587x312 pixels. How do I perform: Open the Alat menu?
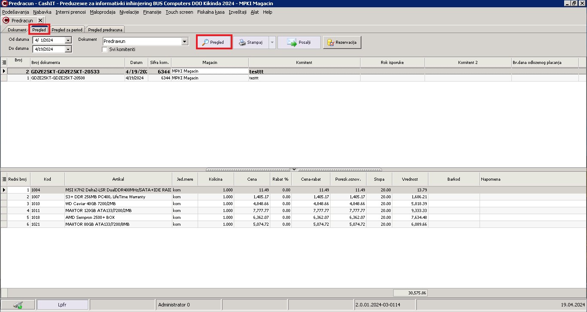[255, 12]
